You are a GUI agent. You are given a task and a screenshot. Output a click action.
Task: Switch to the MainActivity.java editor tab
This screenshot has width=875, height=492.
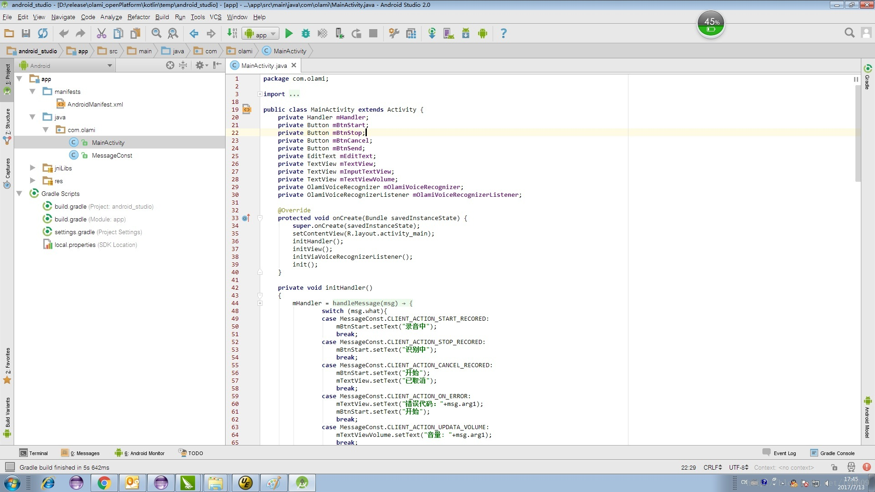pyautogui.click(x=264, y=66)
